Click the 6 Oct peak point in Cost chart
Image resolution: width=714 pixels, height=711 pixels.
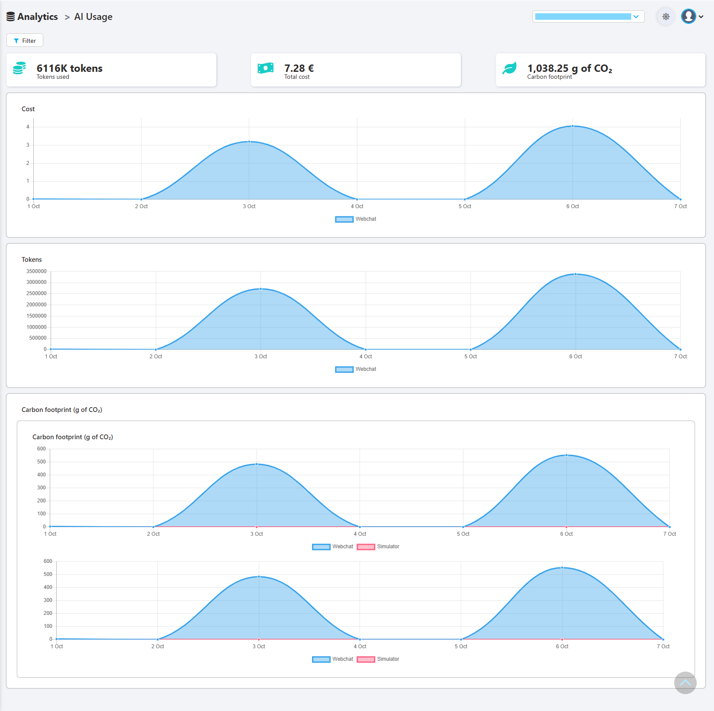[x=572, y=126]
